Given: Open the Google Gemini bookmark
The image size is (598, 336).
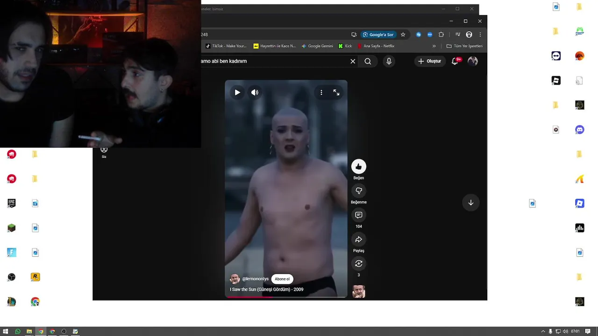Looking at the screenshot, I should click(x=317, y=46).
